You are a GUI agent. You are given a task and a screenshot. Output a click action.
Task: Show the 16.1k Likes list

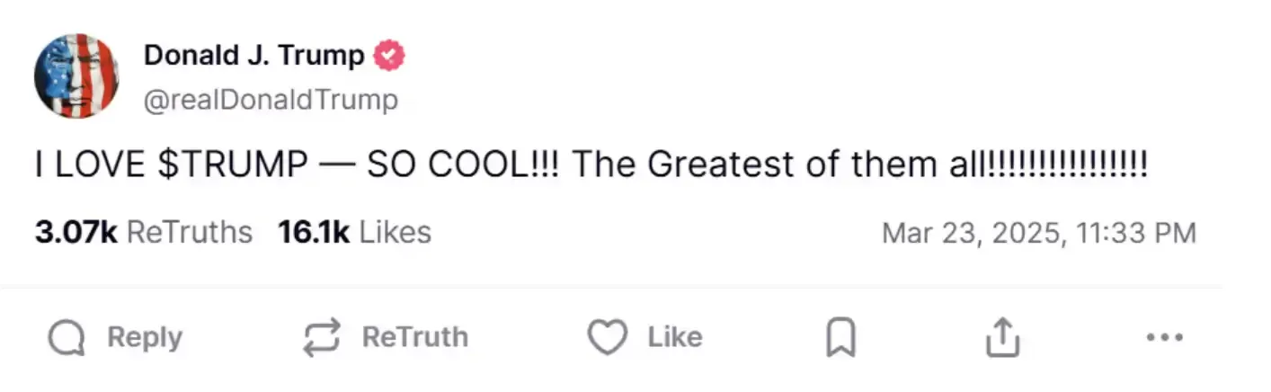[354, 233]
